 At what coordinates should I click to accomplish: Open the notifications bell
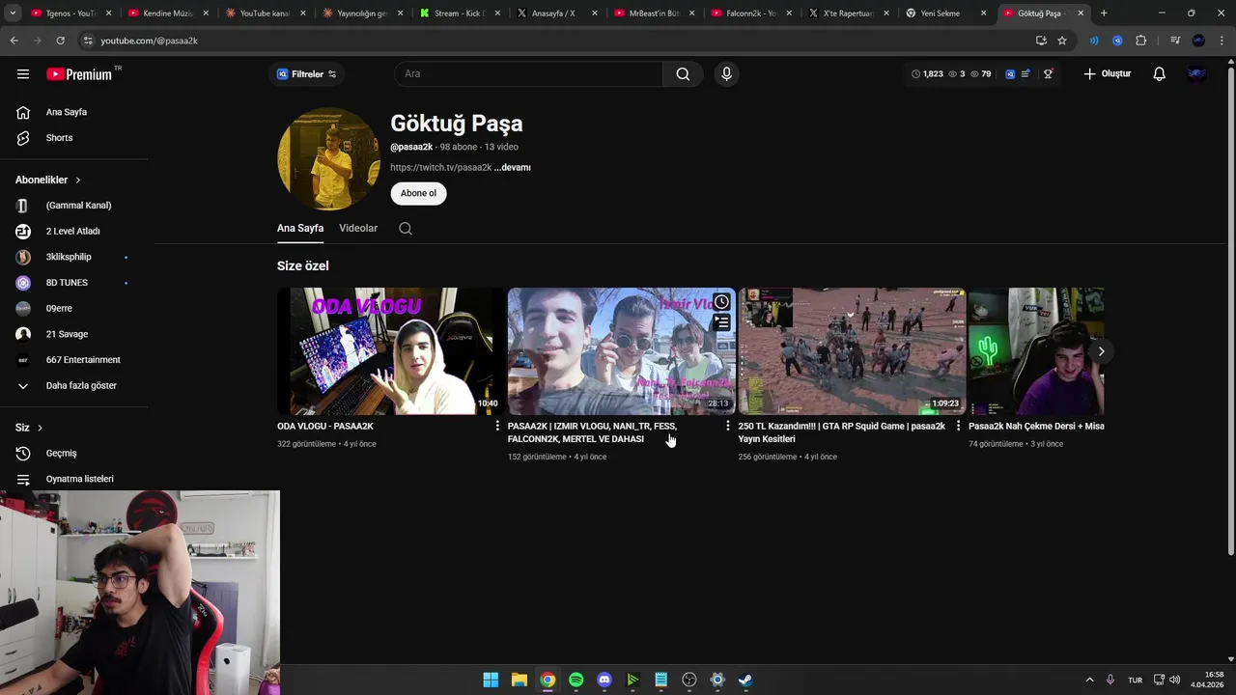[x=1159, y=73]
